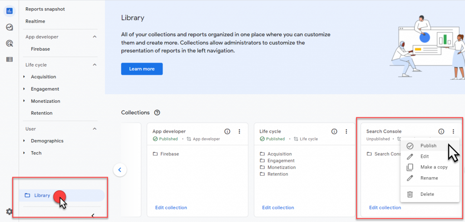Select Publish from the context menu
Image resolution: width=465 pixels, height=222 pixels.
tap(428, 146)
